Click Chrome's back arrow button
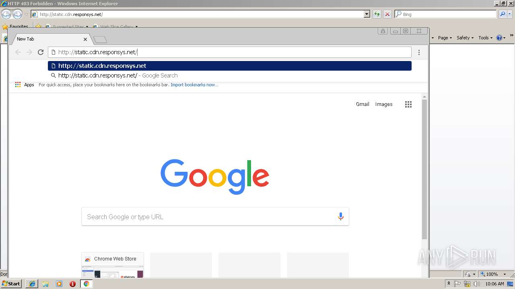 pyautogui.click(x=18, y=52)
